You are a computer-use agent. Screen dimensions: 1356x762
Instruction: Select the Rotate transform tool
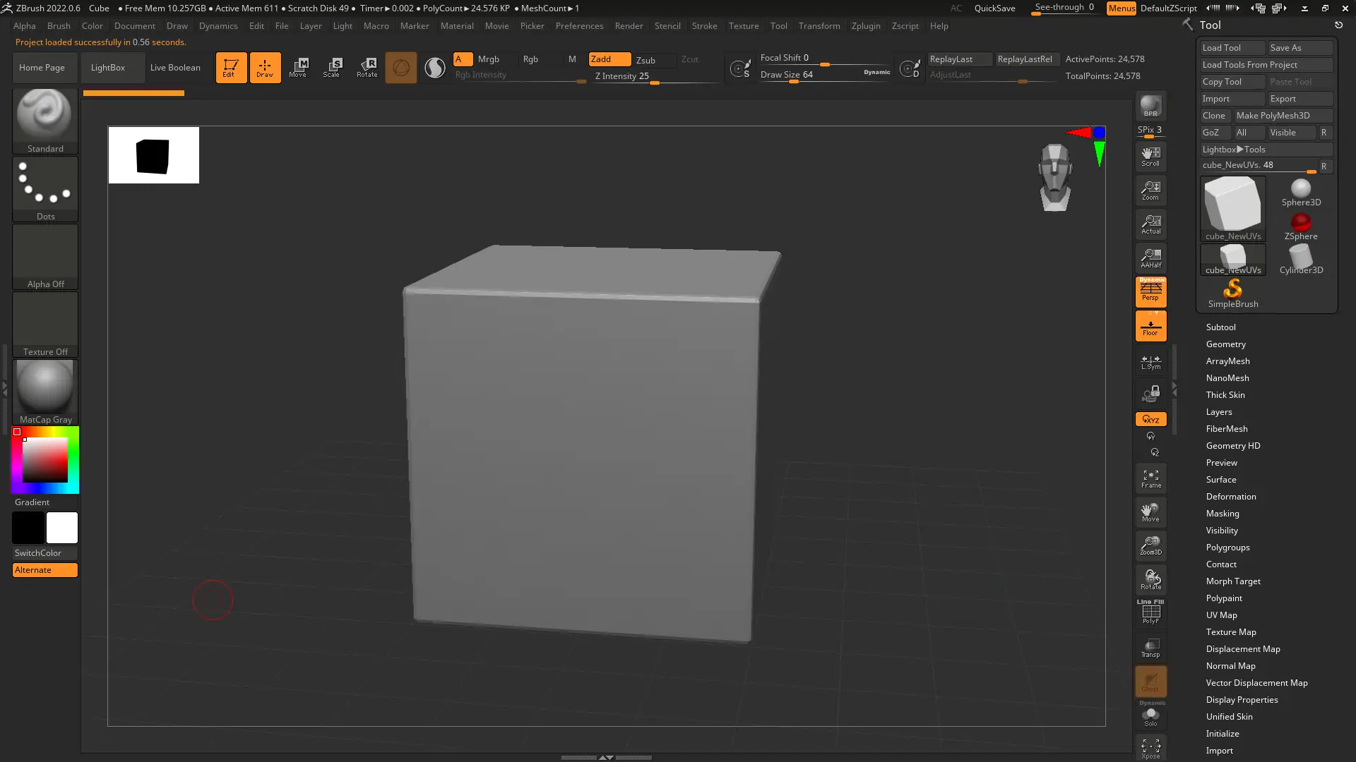(367, 67)
